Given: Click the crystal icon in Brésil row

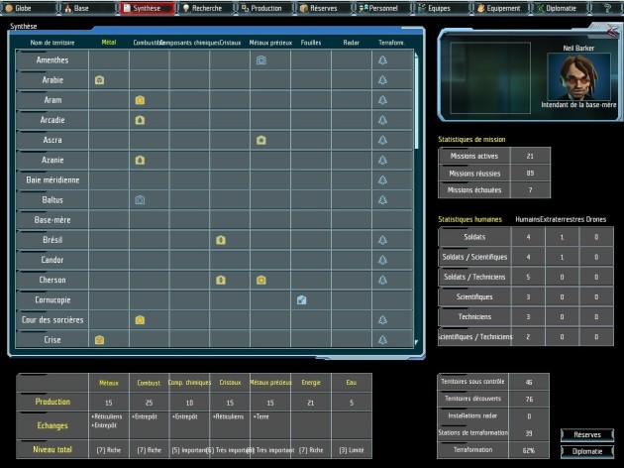Looking at the screenshot, I should [221, 240].
